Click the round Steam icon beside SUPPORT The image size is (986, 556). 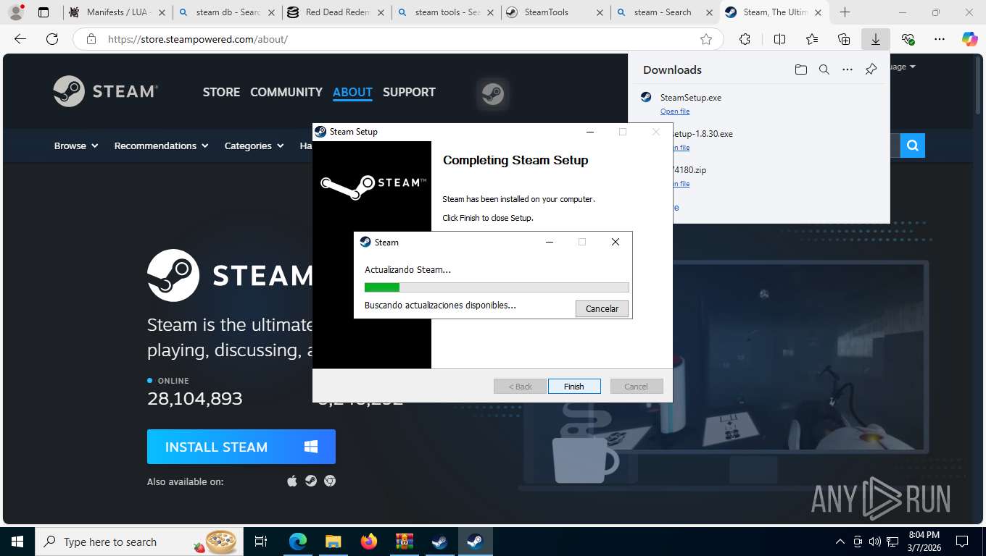493,94
